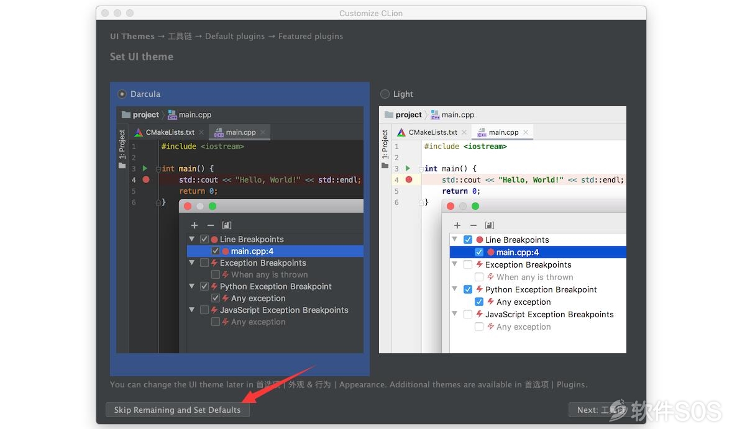Click group-by icon in Light breakpoints toolbar
Screen dimensions: 732x429
coord(490,225)
